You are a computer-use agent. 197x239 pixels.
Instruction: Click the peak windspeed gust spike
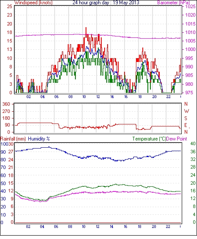[86, 29]
